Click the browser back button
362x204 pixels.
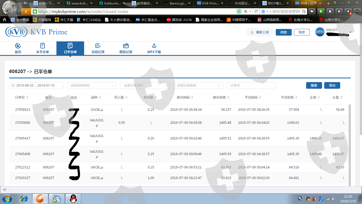(26, 11)
